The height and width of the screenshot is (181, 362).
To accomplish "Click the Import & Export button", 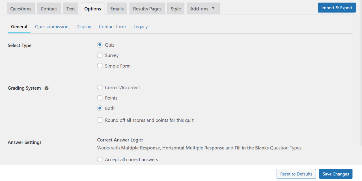I will pos(337,8).
